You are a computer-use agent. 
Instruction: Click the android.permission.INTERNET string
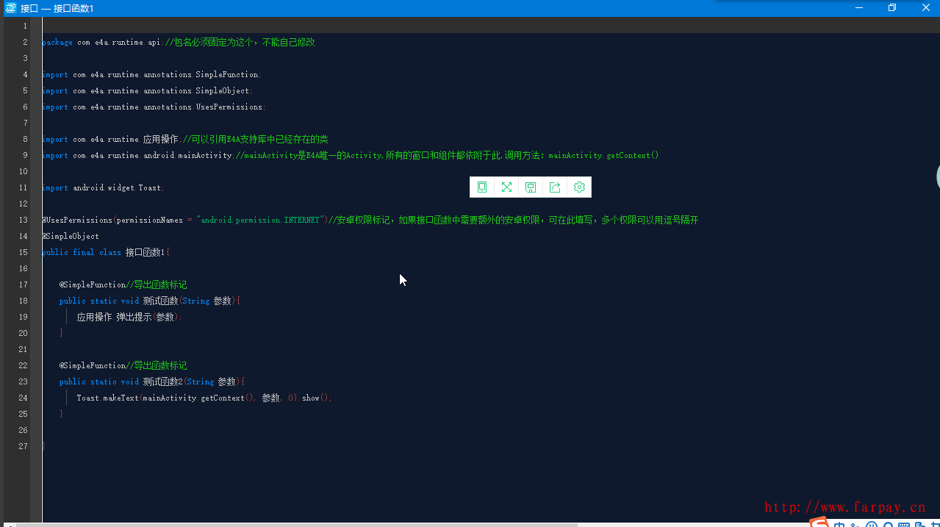coord(259,220)
